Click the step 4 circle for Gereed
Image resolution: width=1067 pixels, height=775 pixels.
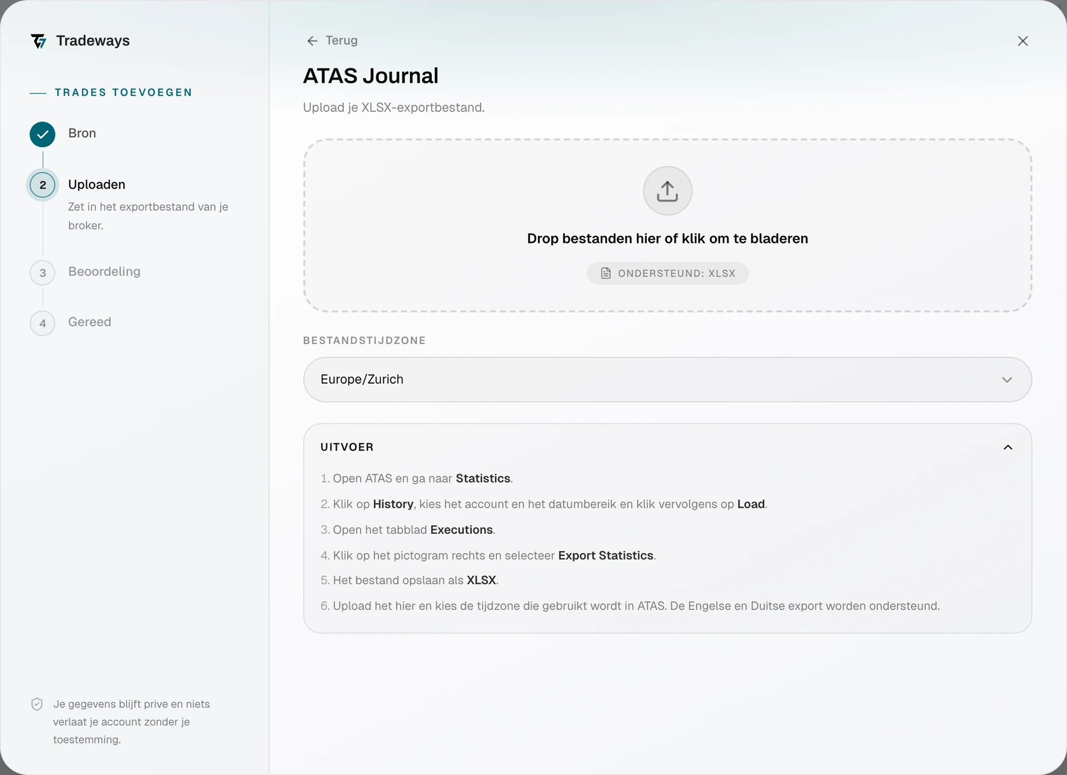pos(43,324)
